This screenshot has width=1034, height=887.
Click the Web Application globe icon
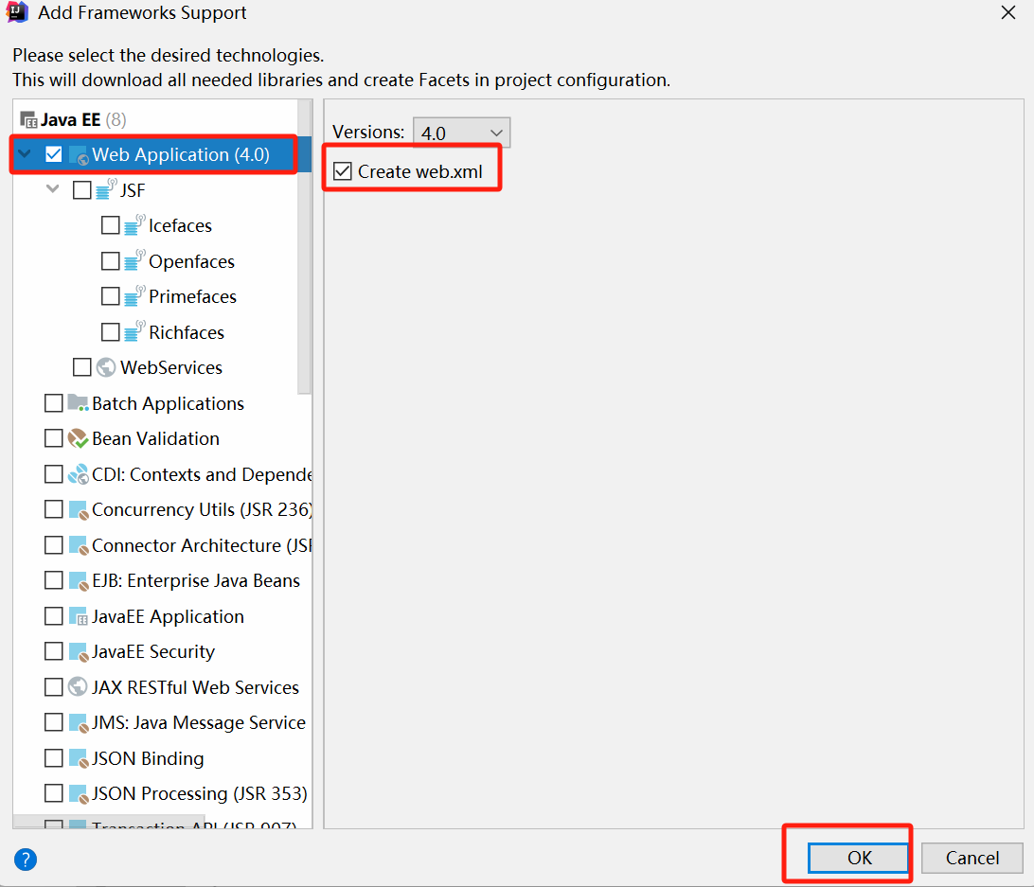[x=79, y=155]
